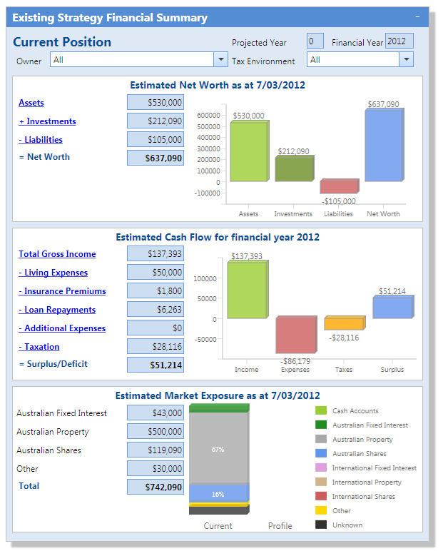Click the green Assets bar in net worth chart
Screen dimensions: 443x551
[250, 151]
